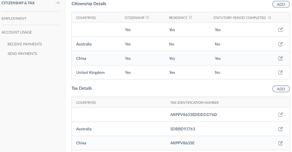This screenshot has height=152, width=292.
Task: Show Statutory Period Completed info tooltip
Action: click(x=270, y=18)
